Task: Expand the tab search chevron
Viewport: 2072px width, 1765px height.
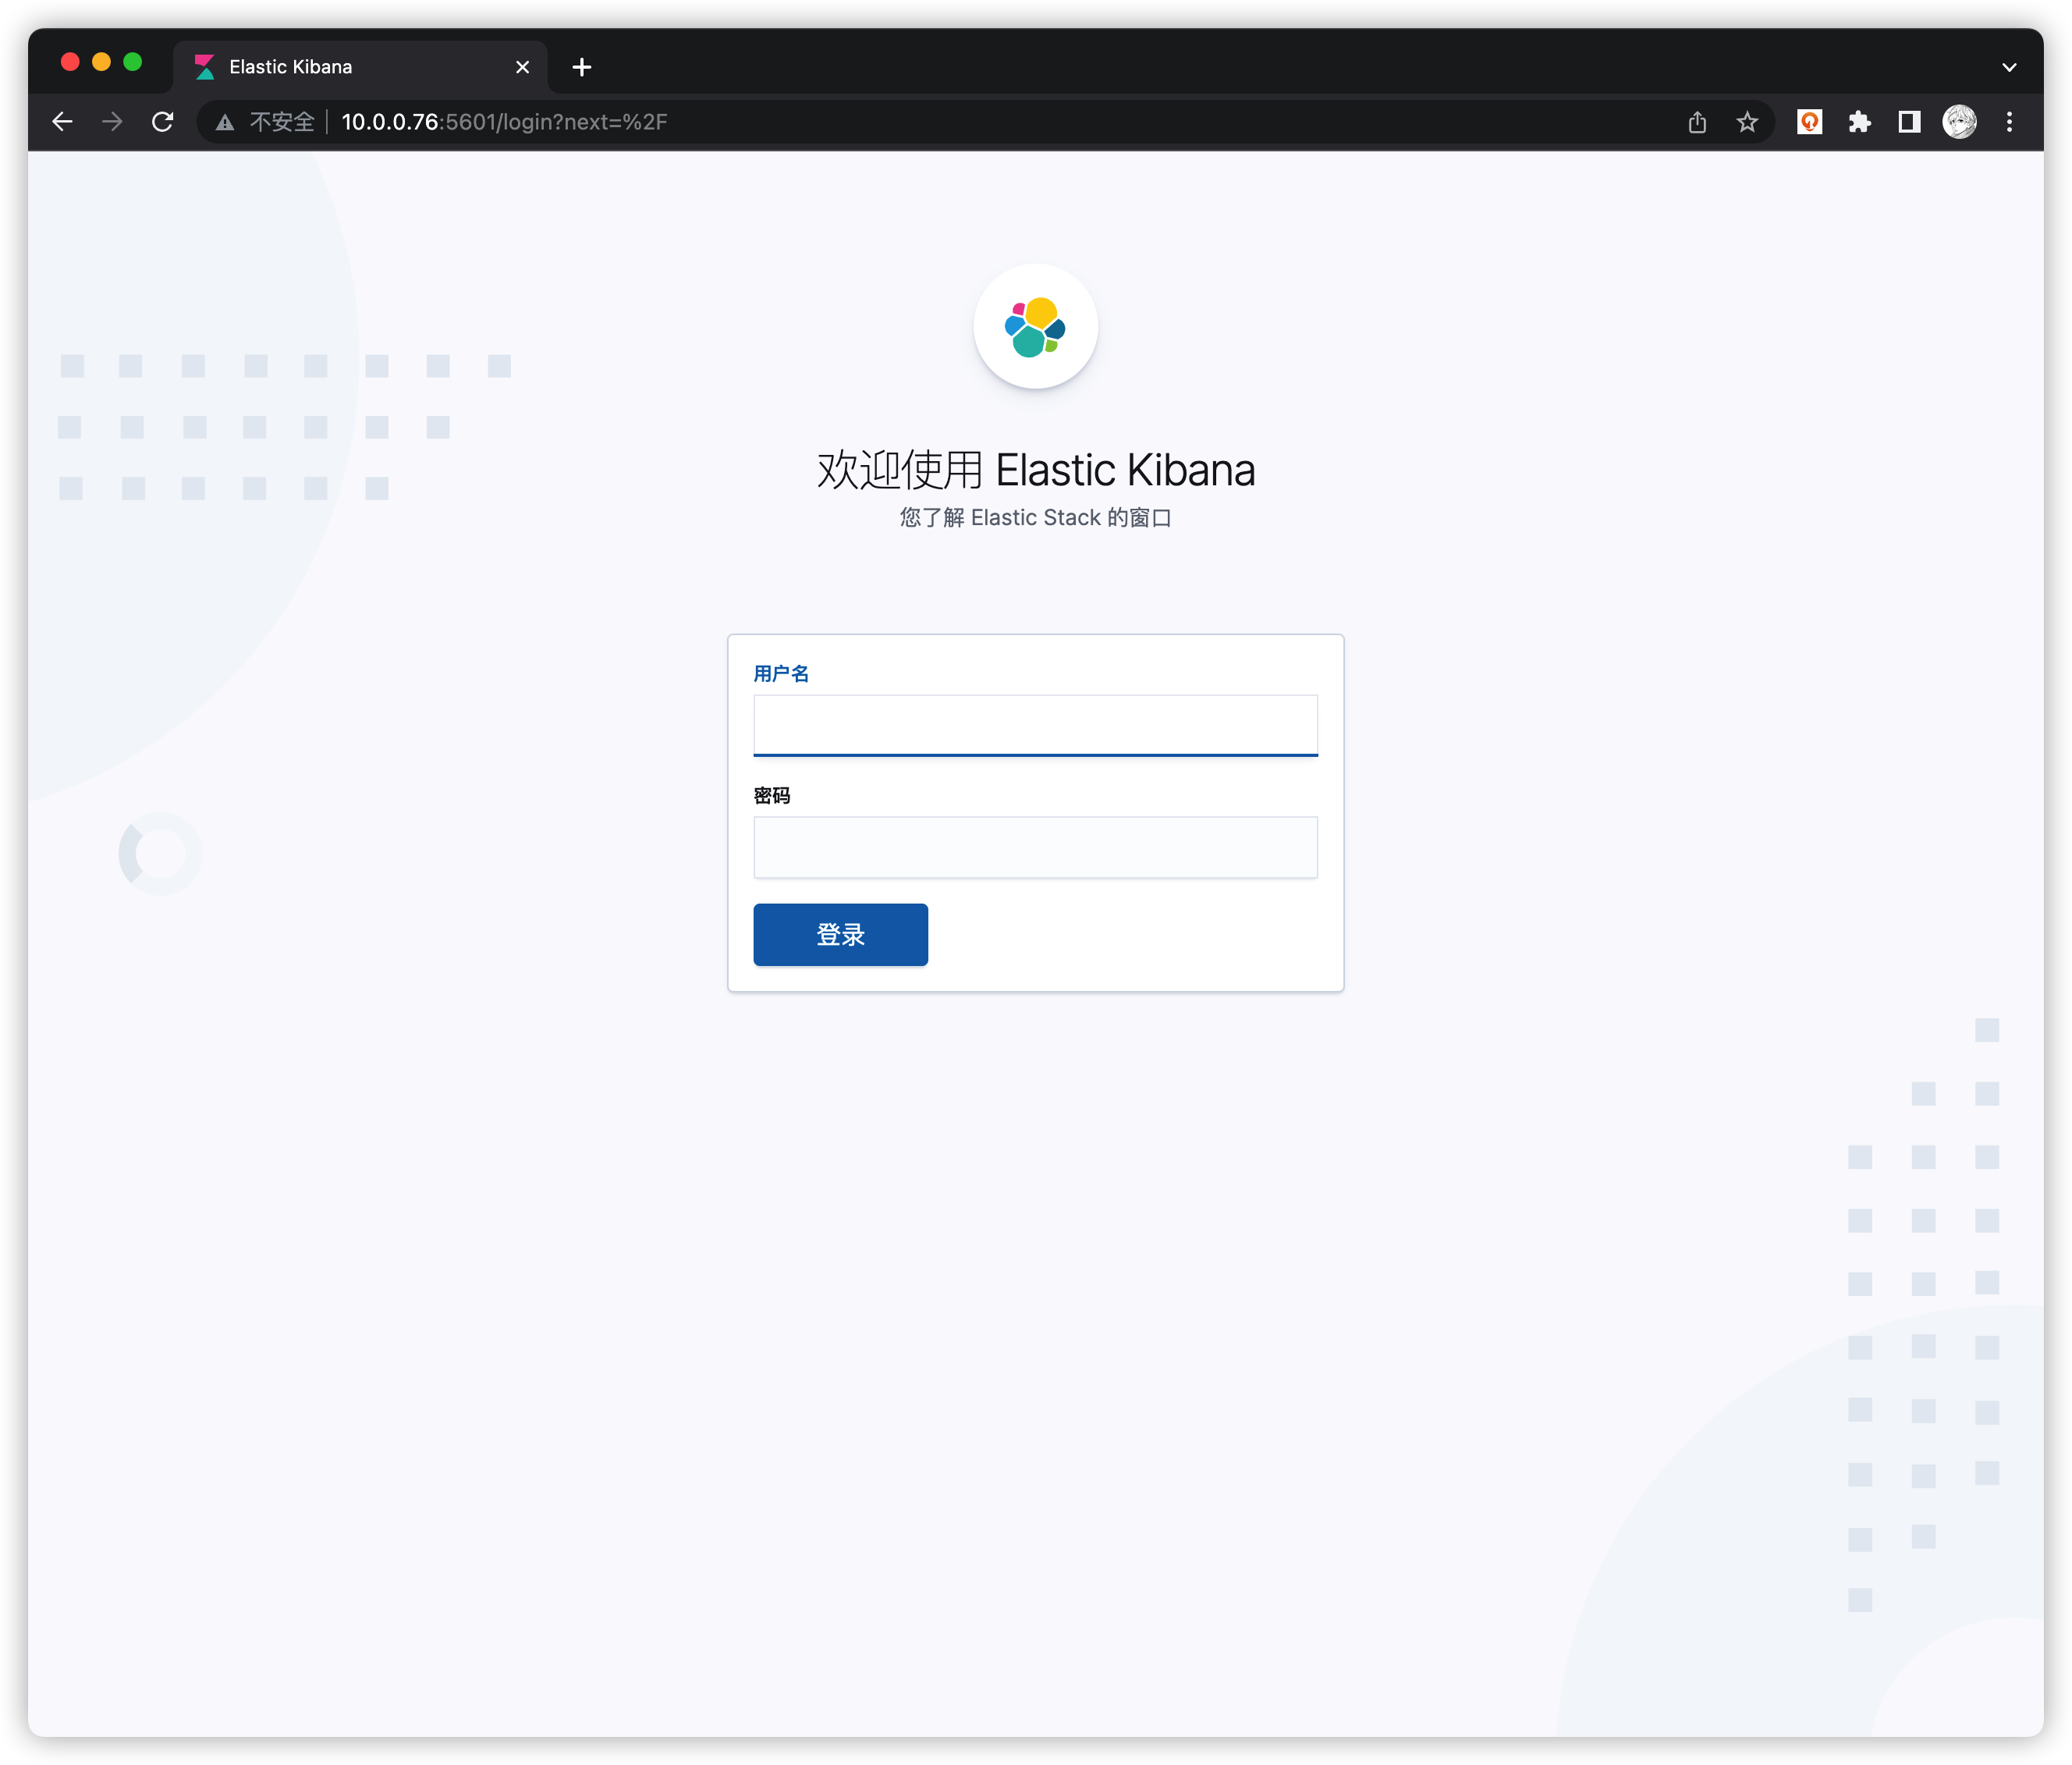Action: [2009, 67]
